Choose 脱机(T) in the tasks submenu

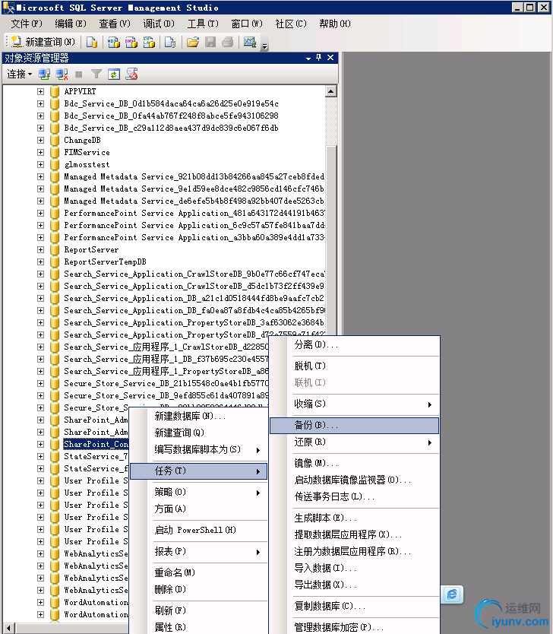pyautogui.click(x=355, y=366)
